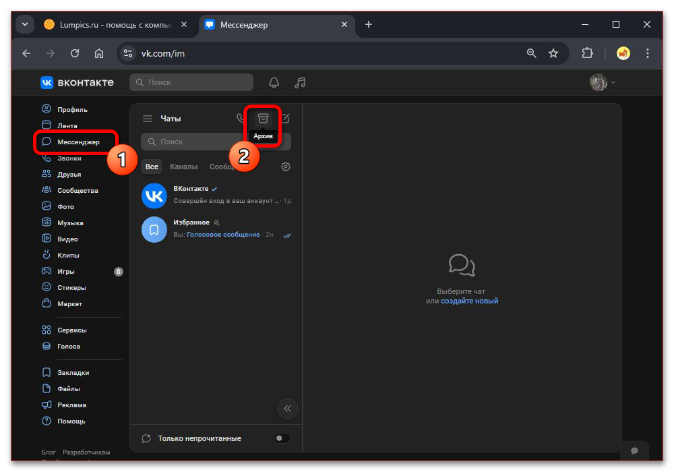The width and height of the screenshot is (674, 472).
Task: Open the ВКонтакте chat
Action: click(x=216, y=195)
